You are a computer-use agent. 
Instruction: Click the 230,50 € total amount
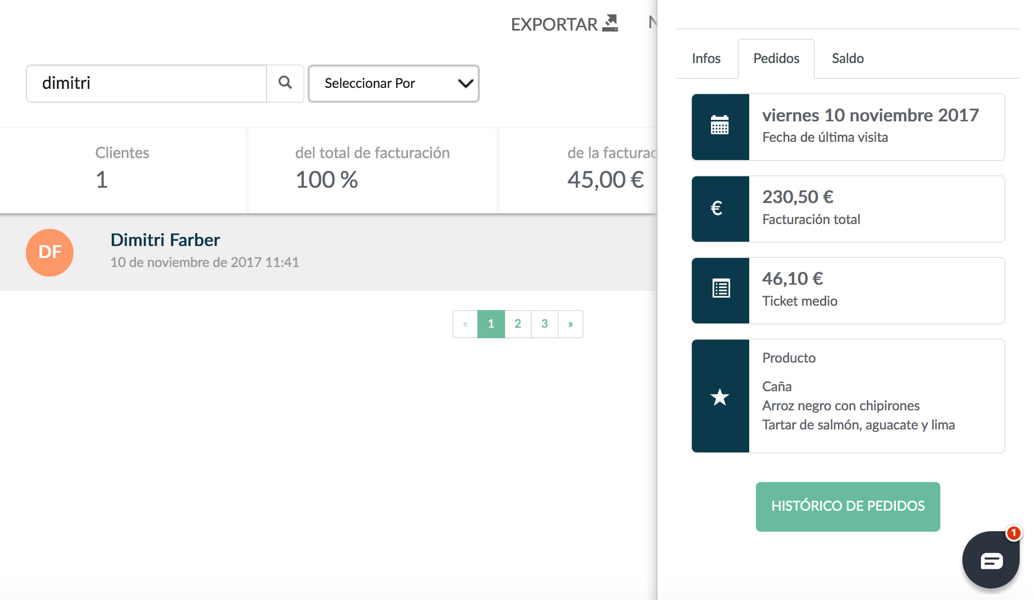pyautogui.click(x=798, y=197)
